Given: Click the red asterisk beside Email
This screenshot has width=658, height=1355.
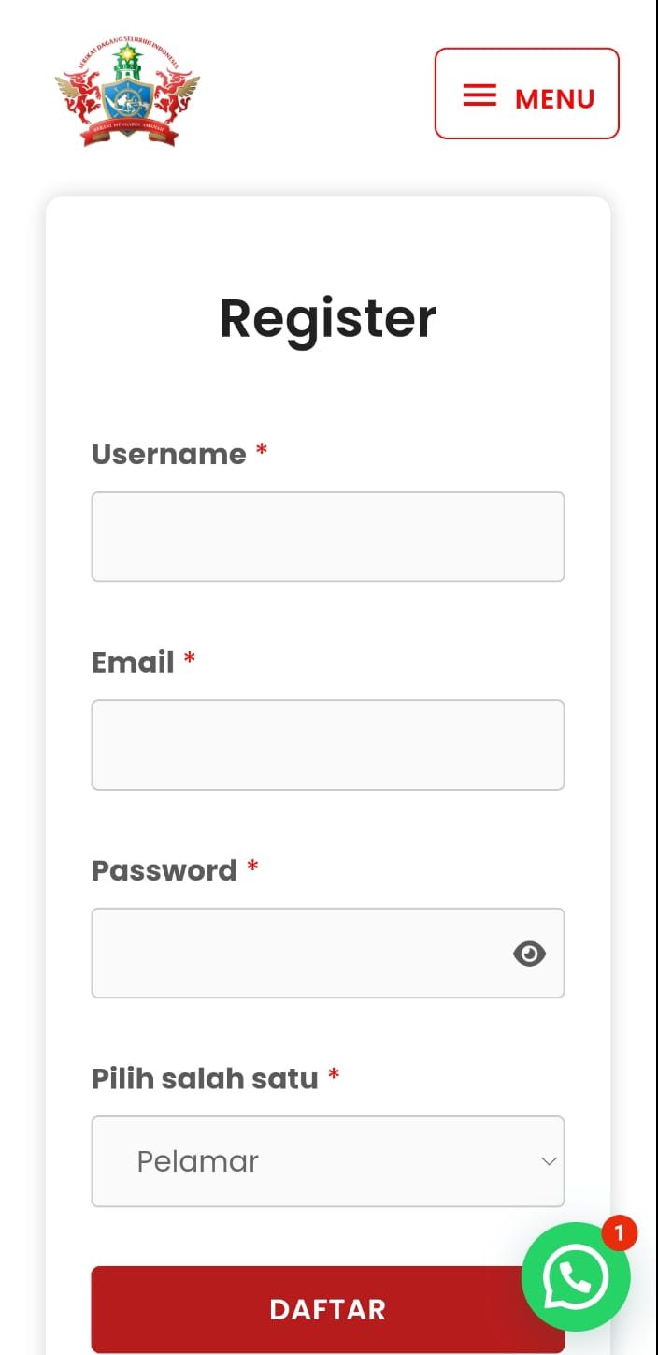Looking at the screenshot, I should tap(190, 659).
